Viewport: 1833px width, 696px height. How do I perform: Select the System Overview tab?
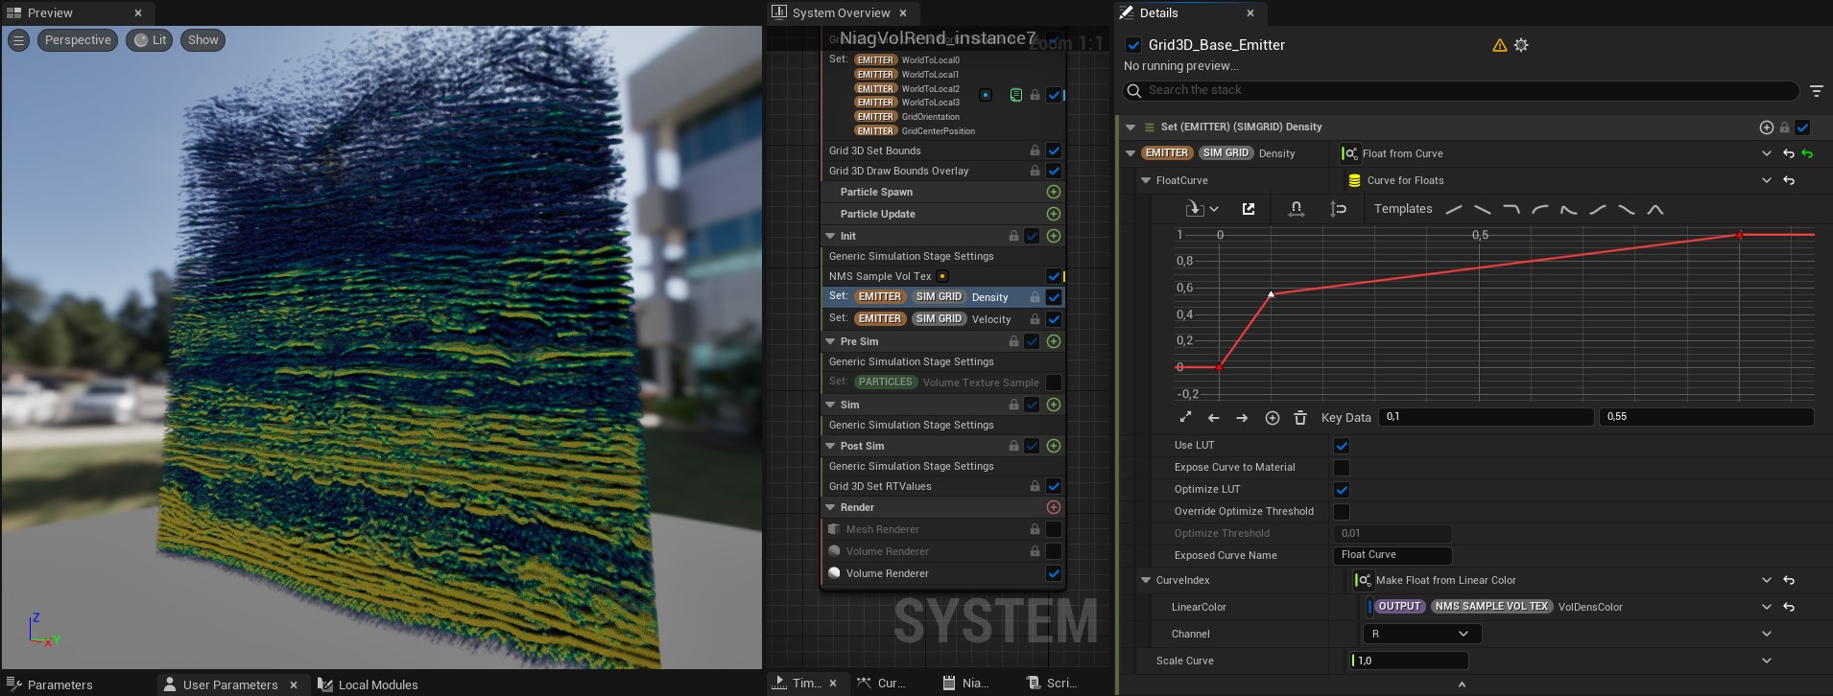tap(841, 13)
